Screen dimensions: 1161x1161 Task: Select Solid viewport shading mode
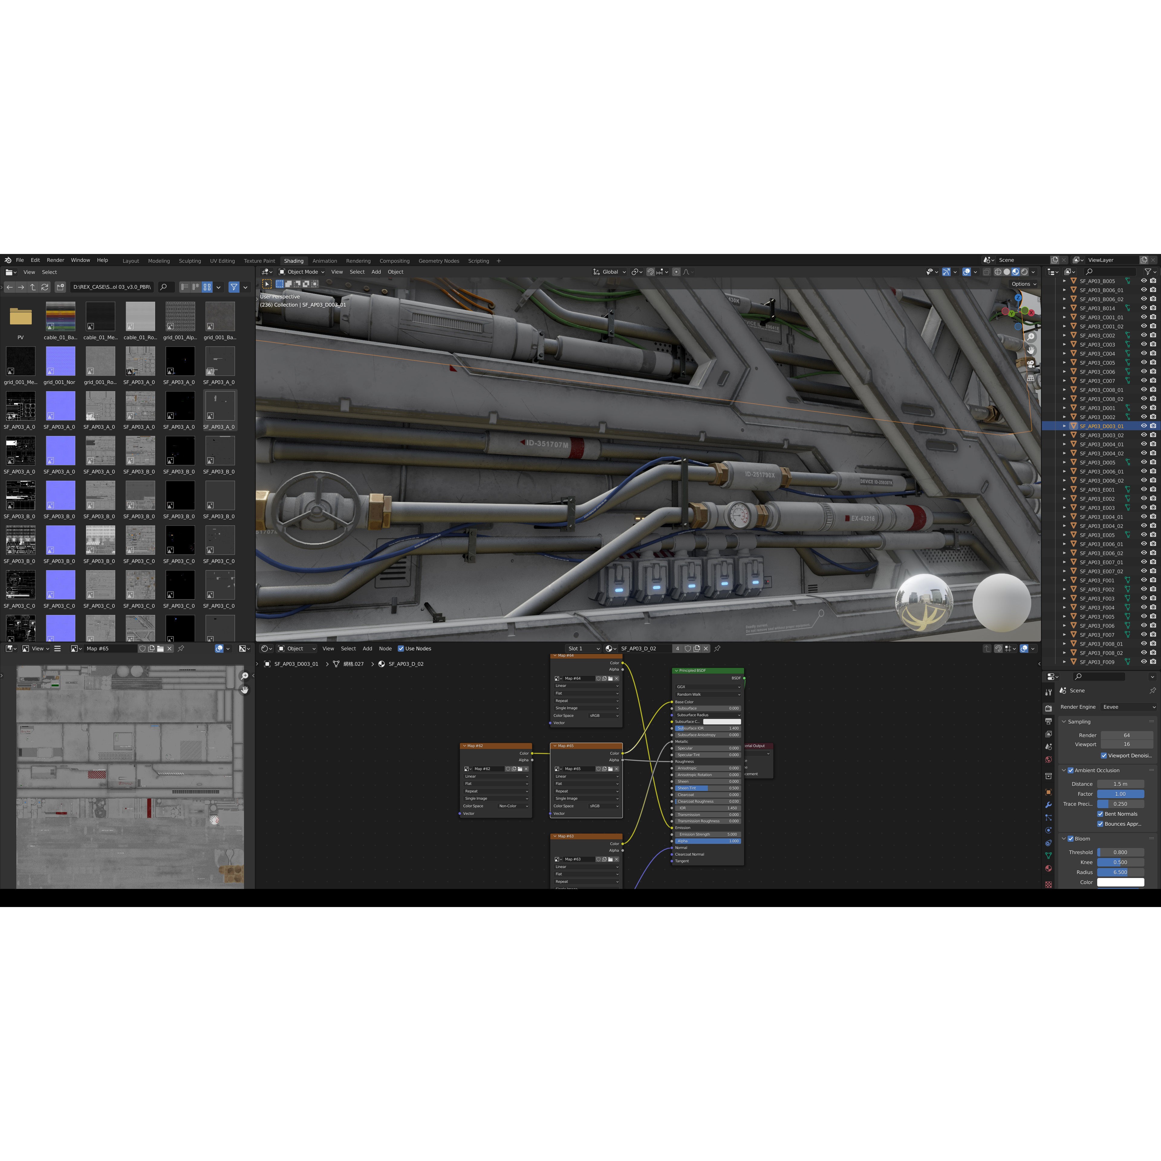point(1007,272)
